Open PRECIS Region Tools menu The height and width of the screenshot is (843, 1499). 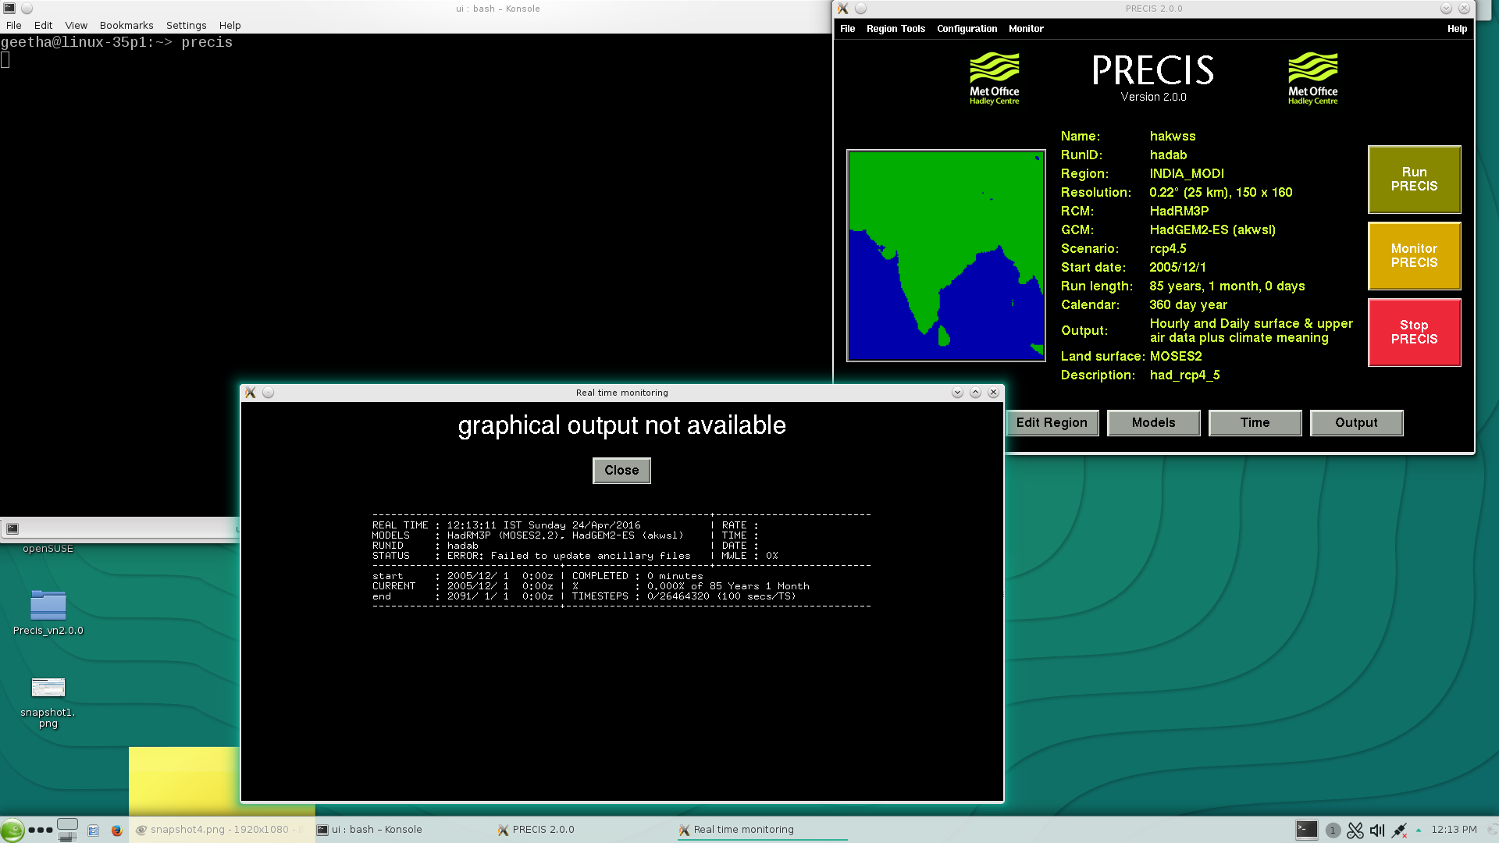pyautogui.click(x=895, y=29)
